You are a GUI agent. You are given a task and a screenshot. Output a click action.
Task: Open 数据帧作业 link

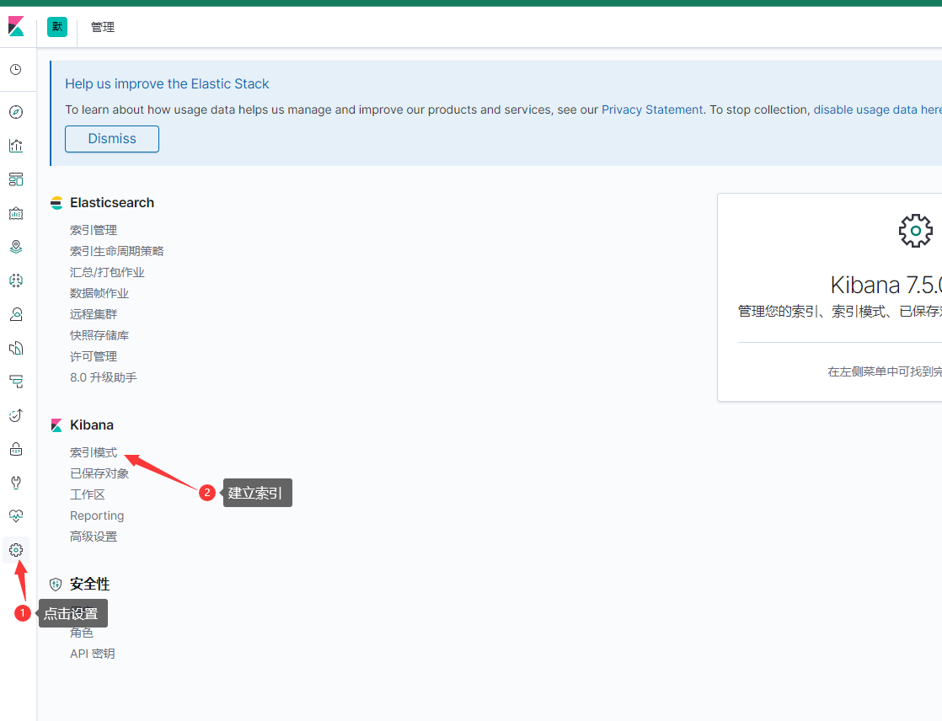[x=99, y=293]
